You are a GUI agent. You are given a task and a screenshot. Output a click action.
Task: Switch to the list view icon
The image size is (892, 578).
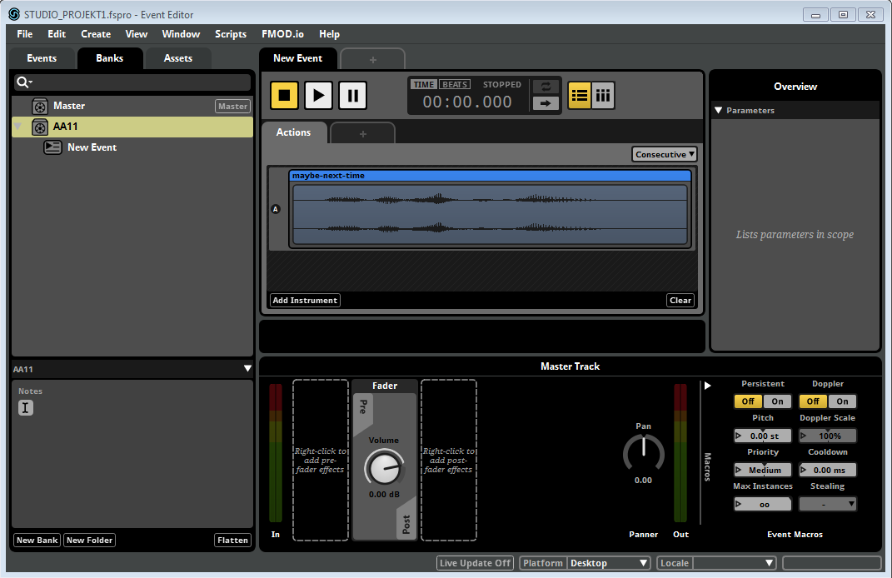[580, 96]
